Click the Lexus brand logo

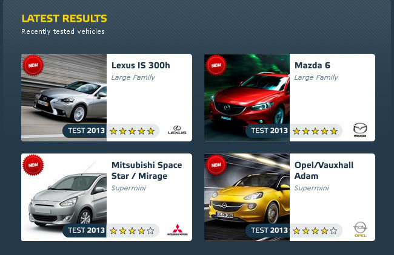[x=177, y=130]
